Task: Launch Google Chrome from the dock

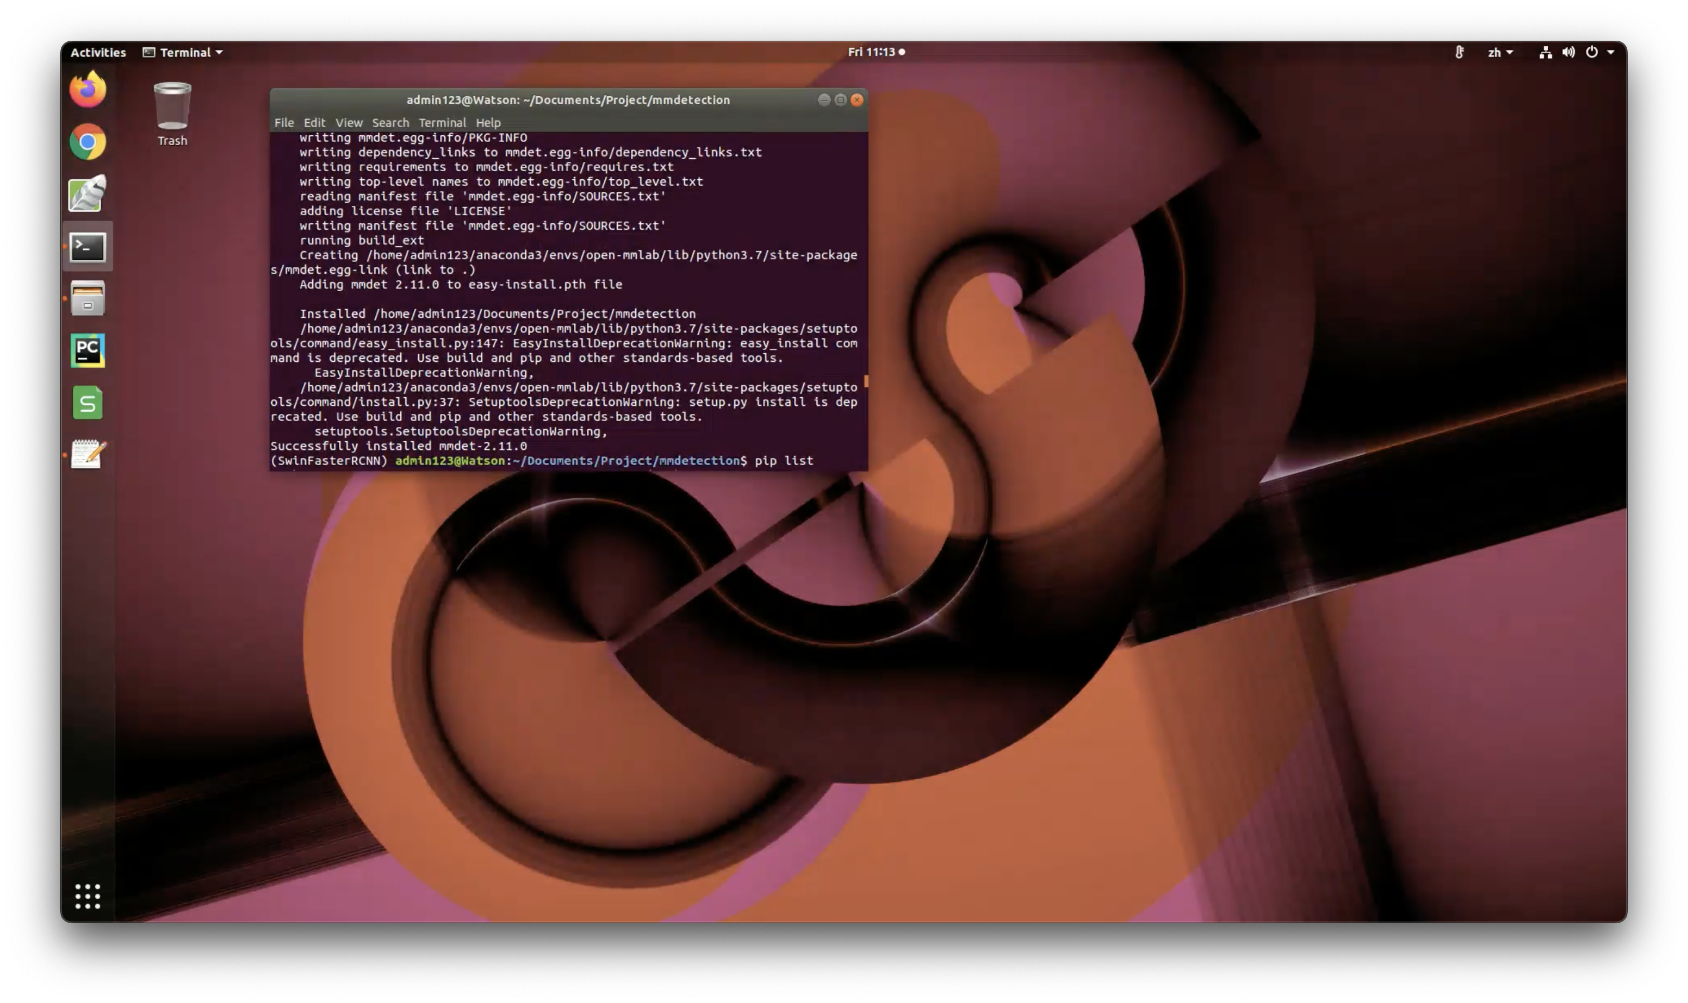Action: click(x=88, y=142)
